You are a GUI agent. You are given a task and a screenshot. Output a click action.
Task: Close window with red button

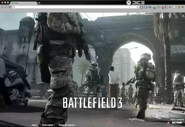coord(2,3)
